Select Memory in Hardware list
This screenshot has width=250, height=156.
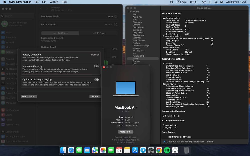[x=137, y=48]
